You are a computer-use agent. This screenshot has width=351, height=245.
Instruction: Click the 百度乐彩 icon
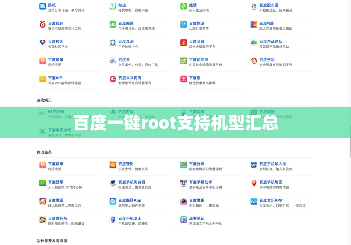coord(254,61)
